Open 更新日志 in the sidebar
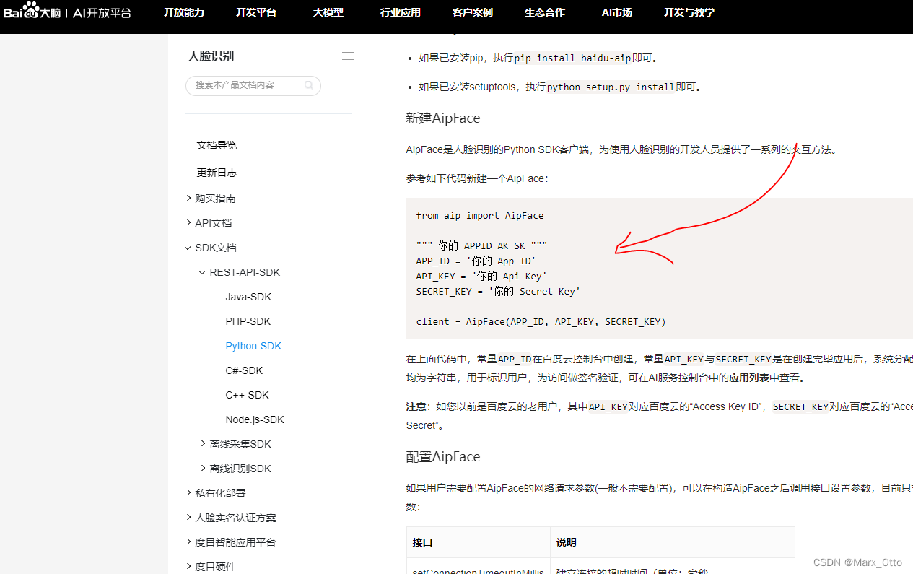Image resolution: width=913 pixels, height=574 pixels. click(x=217, y=173)
